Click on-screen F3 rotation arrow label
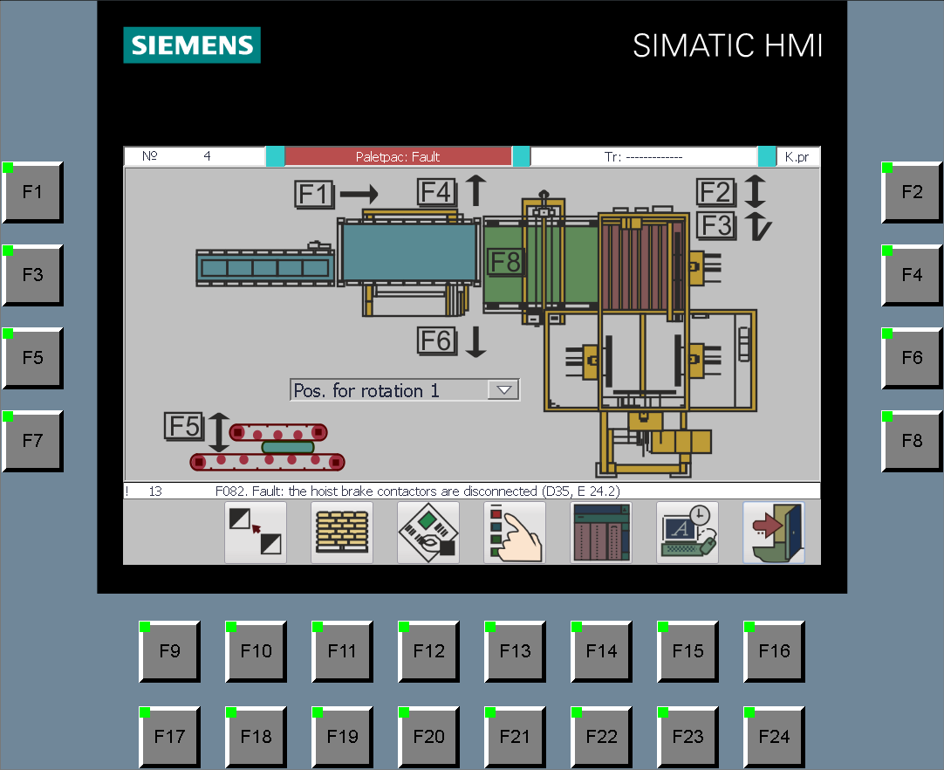Screen dimensions: 944x770 (x=733, y=225)
